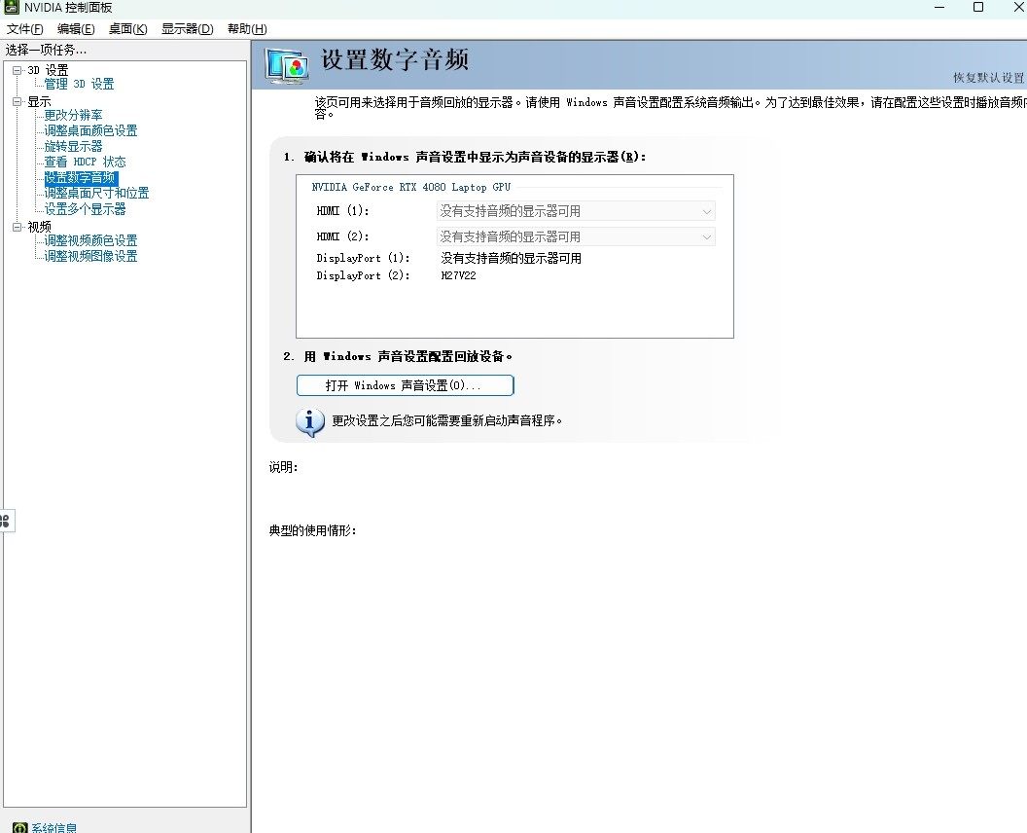Click the 典型的使用情形: label
The width and height of the screenshot is (1027, 833).
coord(312,531)
